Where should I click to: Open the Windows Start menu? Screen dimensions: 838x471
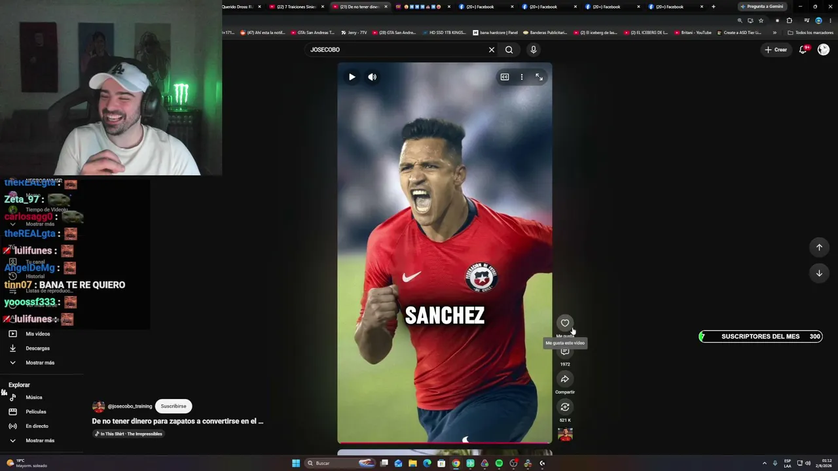pos(296,463)
